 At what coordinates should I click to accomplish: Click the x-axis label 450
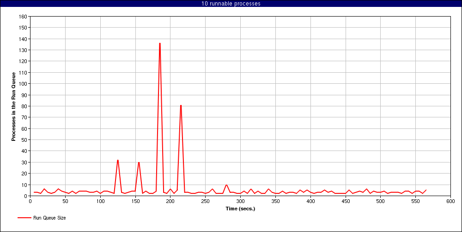tap(346, 201)
